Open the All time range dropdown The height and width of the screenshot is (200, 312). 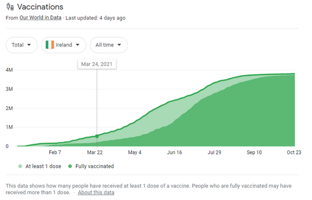point(108,45)
